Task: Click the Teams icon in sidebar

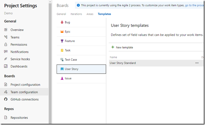Action: [x=6, y=37]
